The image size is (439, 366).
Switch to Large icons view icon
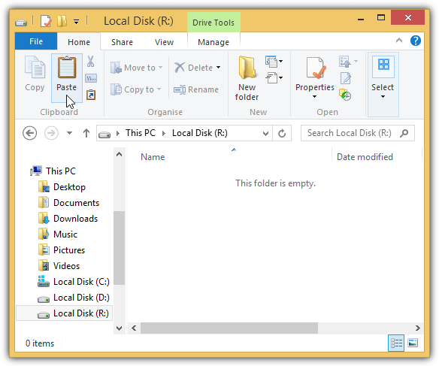(413, 343)
